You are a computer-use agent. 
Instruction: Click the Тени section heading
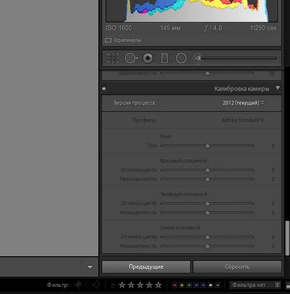click(166, 136)
